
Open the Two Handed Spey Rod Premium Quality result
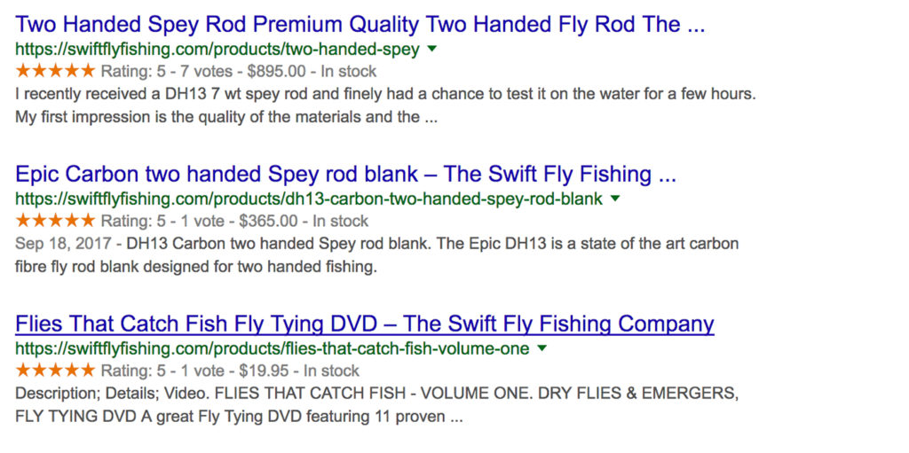[360, 24]
